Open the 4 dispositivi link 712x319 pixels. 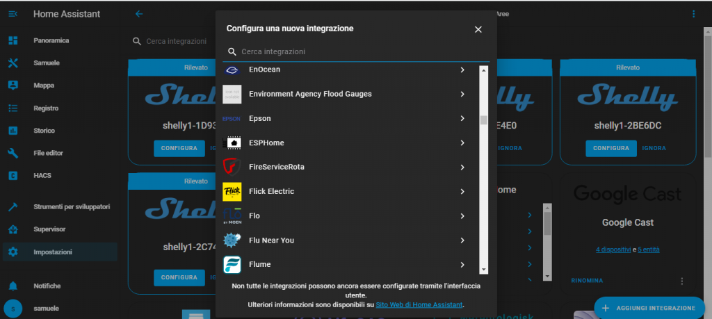point(613,250)
